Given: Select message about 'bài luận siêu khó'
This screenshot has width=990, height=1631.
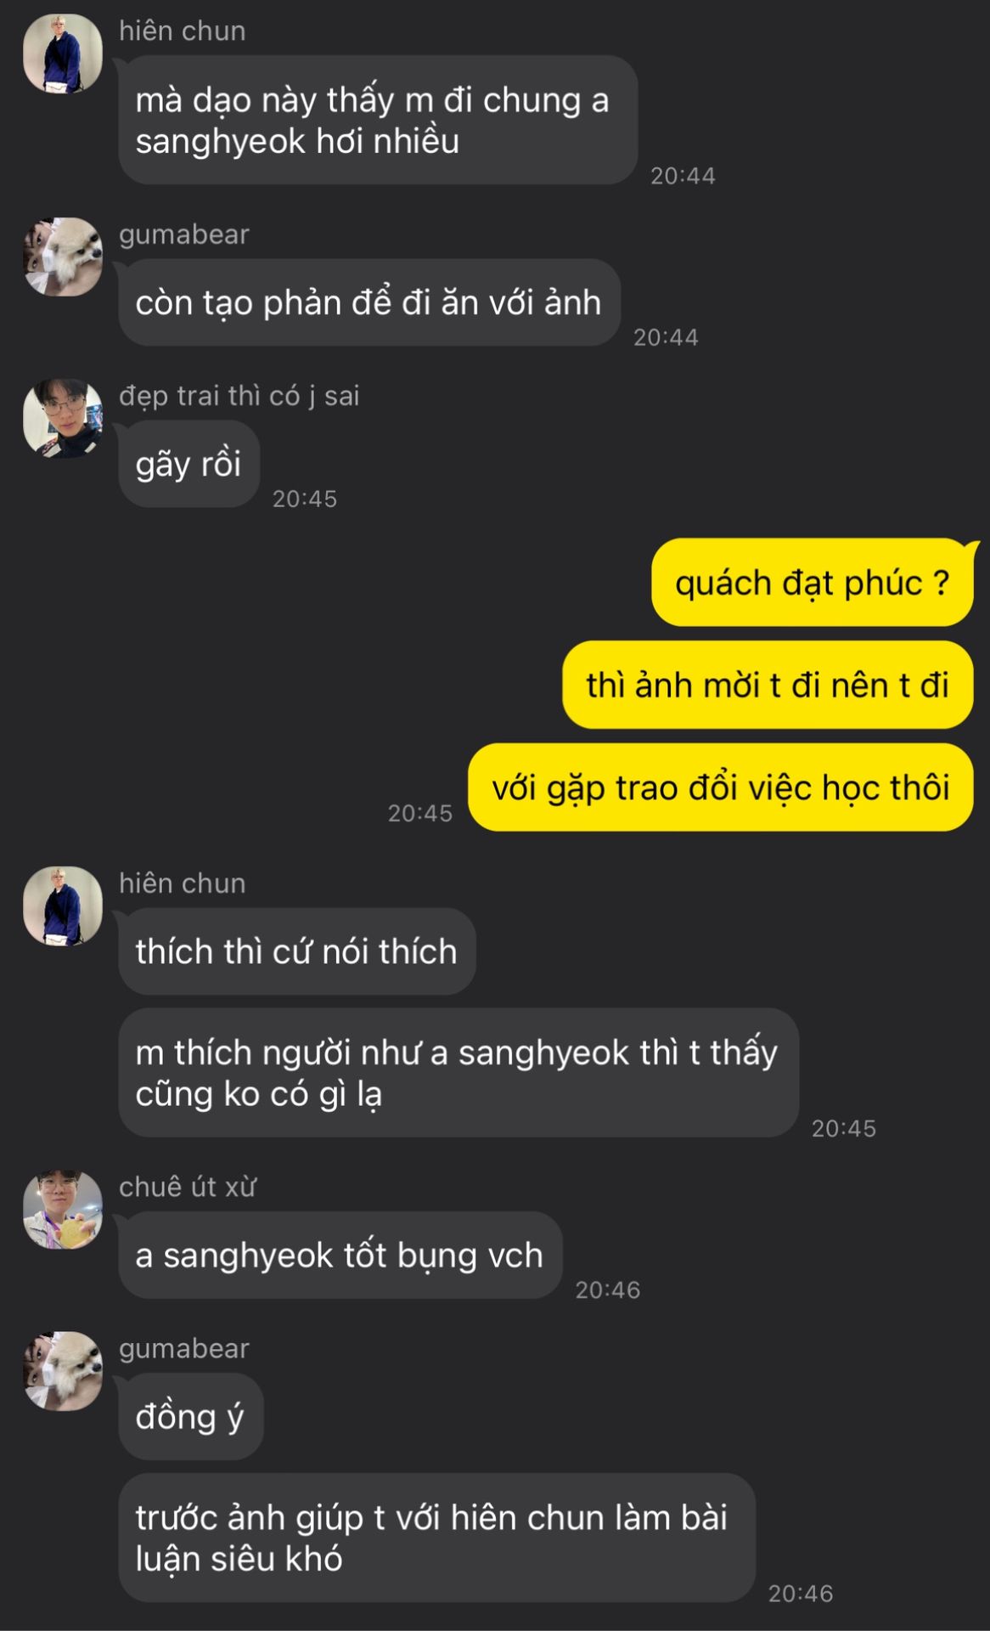Looking at the screenshot, I should pyautogui.click(x=437, y=1538).
